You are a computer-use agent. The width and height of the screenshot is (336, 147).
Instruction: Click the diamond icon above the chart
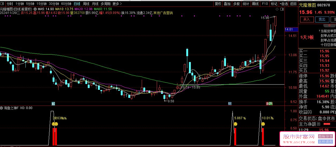277,9
